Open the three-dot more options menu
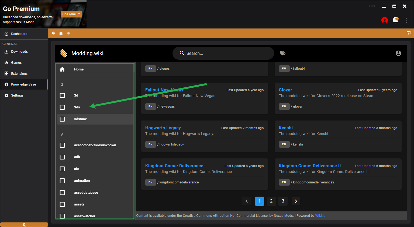Image resolution: width=414 pixels, height=227 pixels. (406, 20)
